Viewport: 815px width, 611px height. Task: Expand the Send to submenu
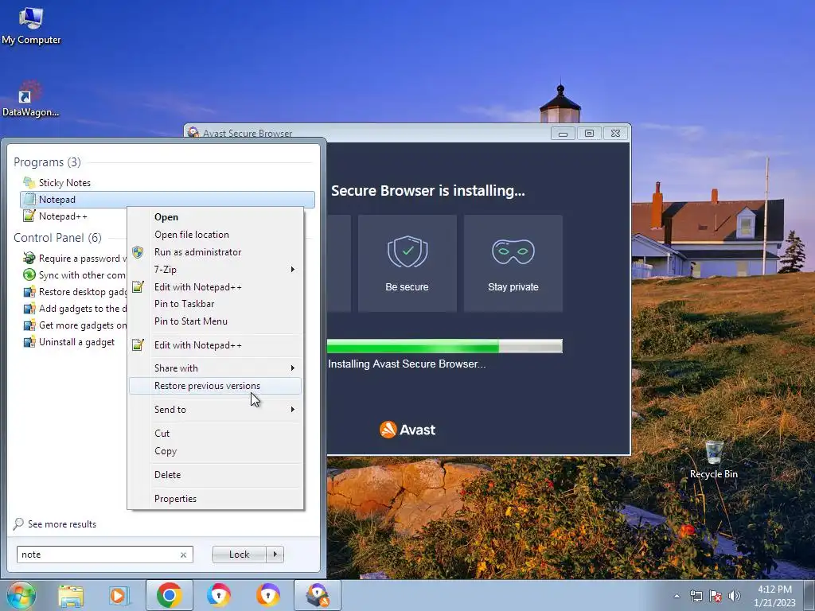click(x=215, y=410)
